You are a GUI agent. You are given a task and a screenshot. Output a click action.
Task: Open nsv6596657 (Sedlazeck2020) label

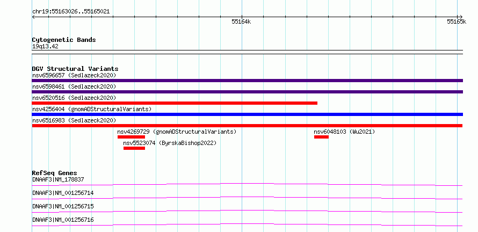pos(74,75)
